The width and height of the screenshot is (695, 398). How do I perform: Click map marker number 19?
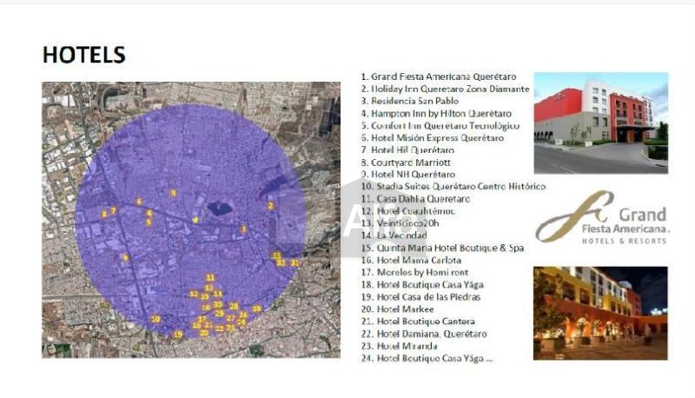pyautogui.click(x=178, y=335)
